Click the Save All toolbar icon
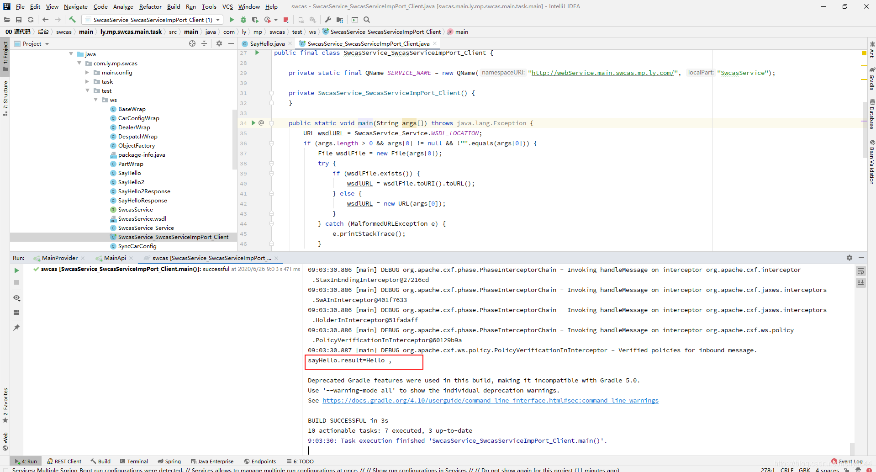The image size is (876, 472). pos(19,20)
